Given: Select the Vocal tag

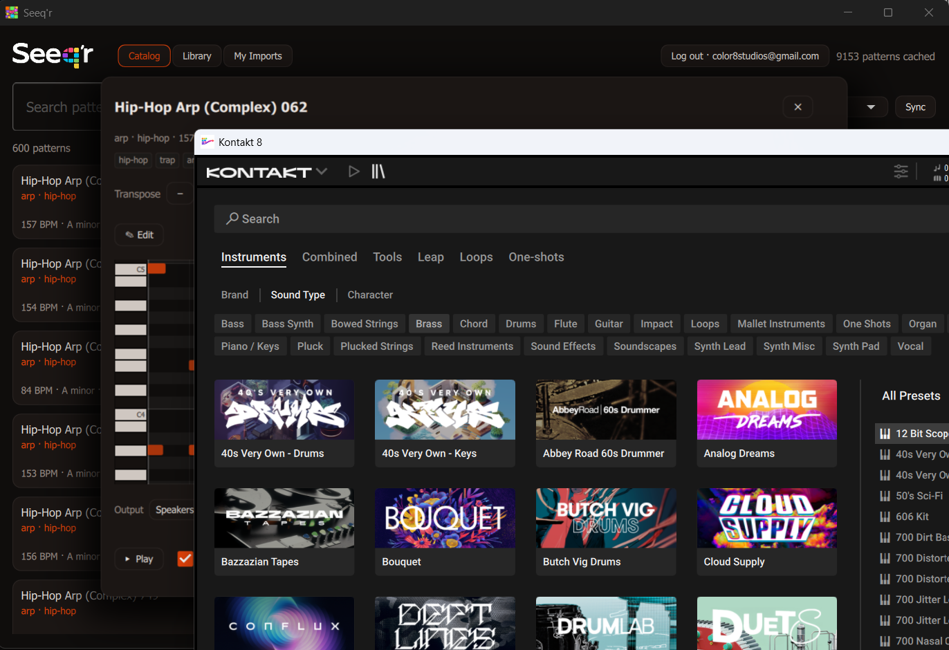Looking at the screenshot, I should [x=910, y=346].
